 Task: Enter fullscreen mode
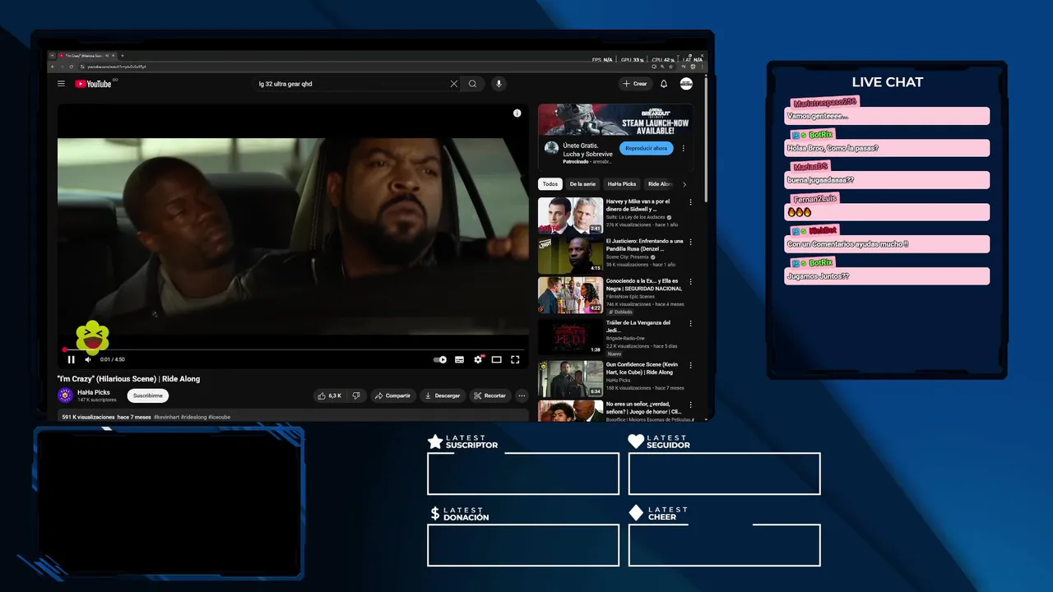515,359
